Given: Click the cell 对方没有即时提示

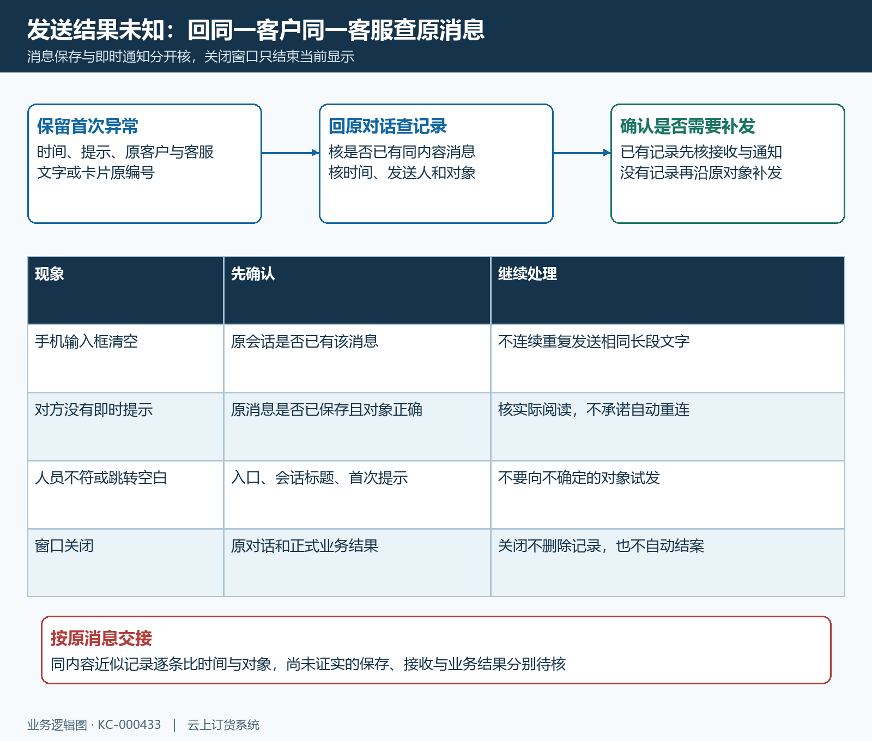Looking at the screenshot, I should (126, 427).
